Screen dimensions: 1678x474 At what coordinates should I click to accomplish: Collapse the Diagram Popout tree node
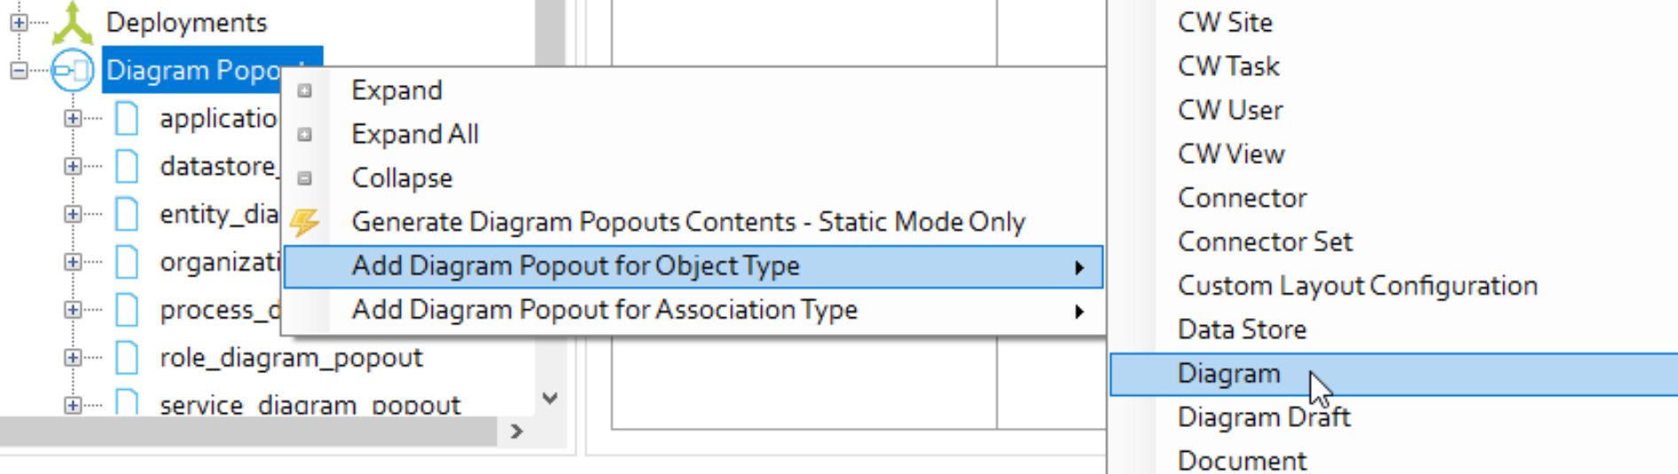19,71
